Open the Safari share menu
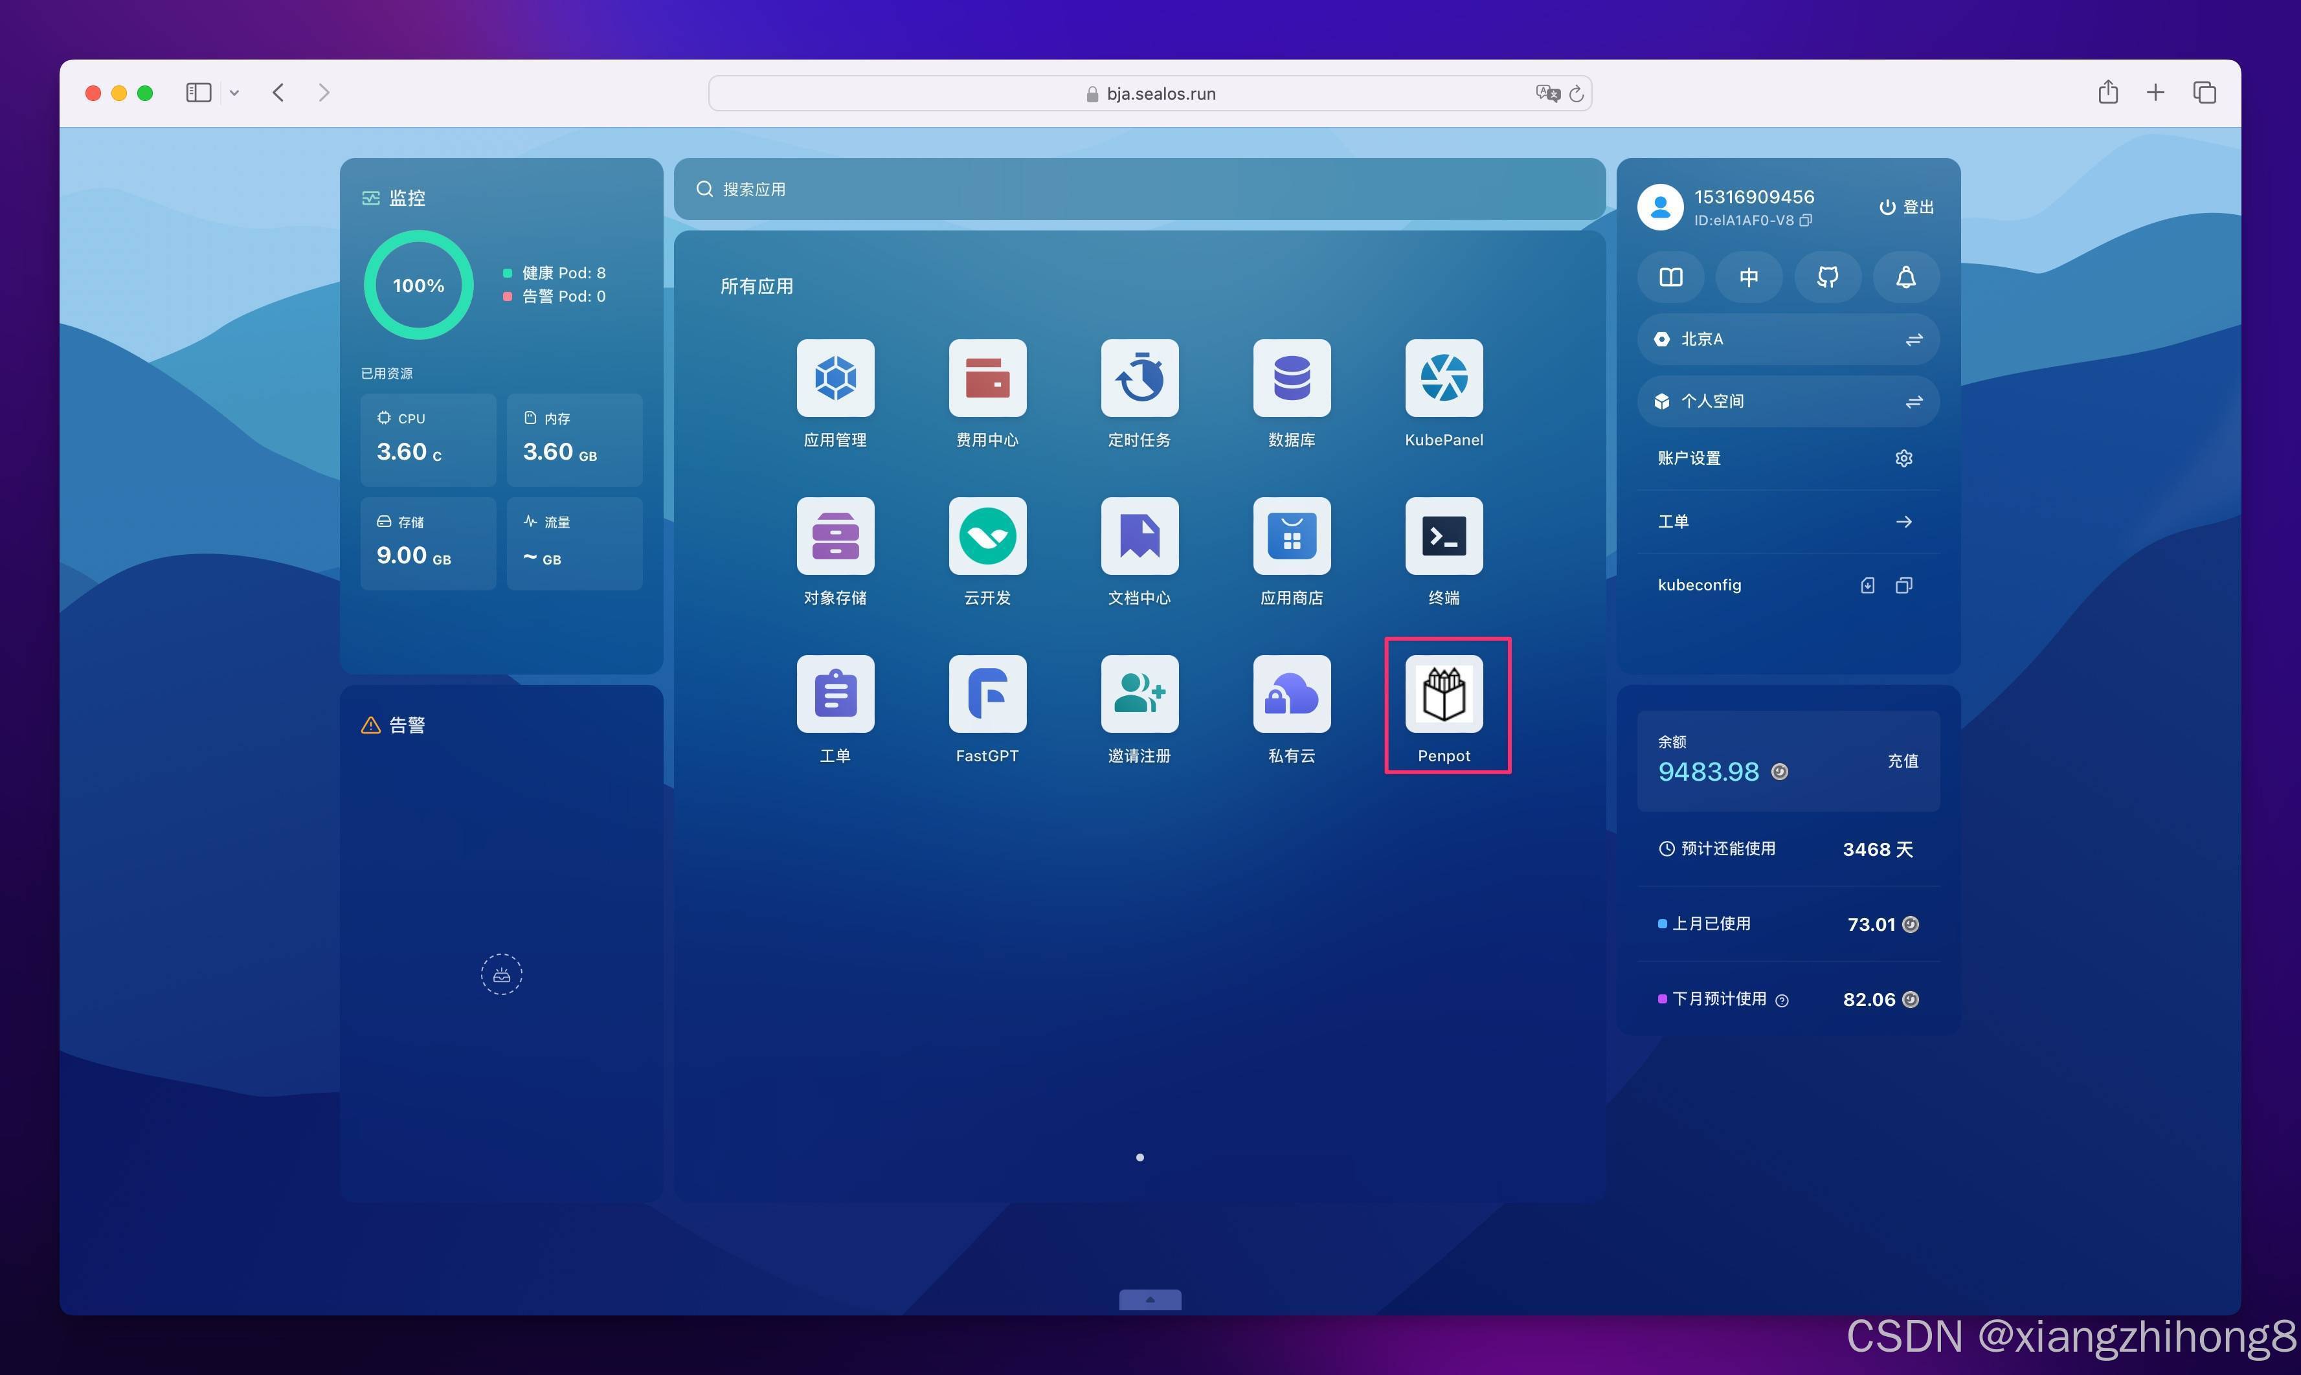Image resolution: width=2301 pixels, height=1375 pixels. click(x=2107, y=92)
